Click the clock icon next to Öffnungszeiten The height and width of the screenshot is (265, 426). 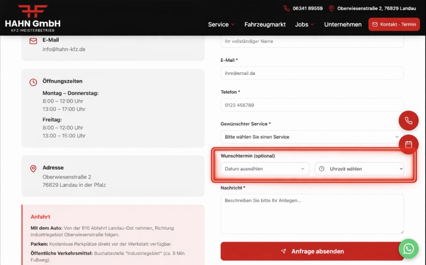click(x=33, y=82)
